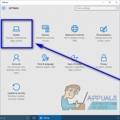Screen dimensions: 120x120
Task: Open Accounts person icon
Action: [x=16, y=58]
